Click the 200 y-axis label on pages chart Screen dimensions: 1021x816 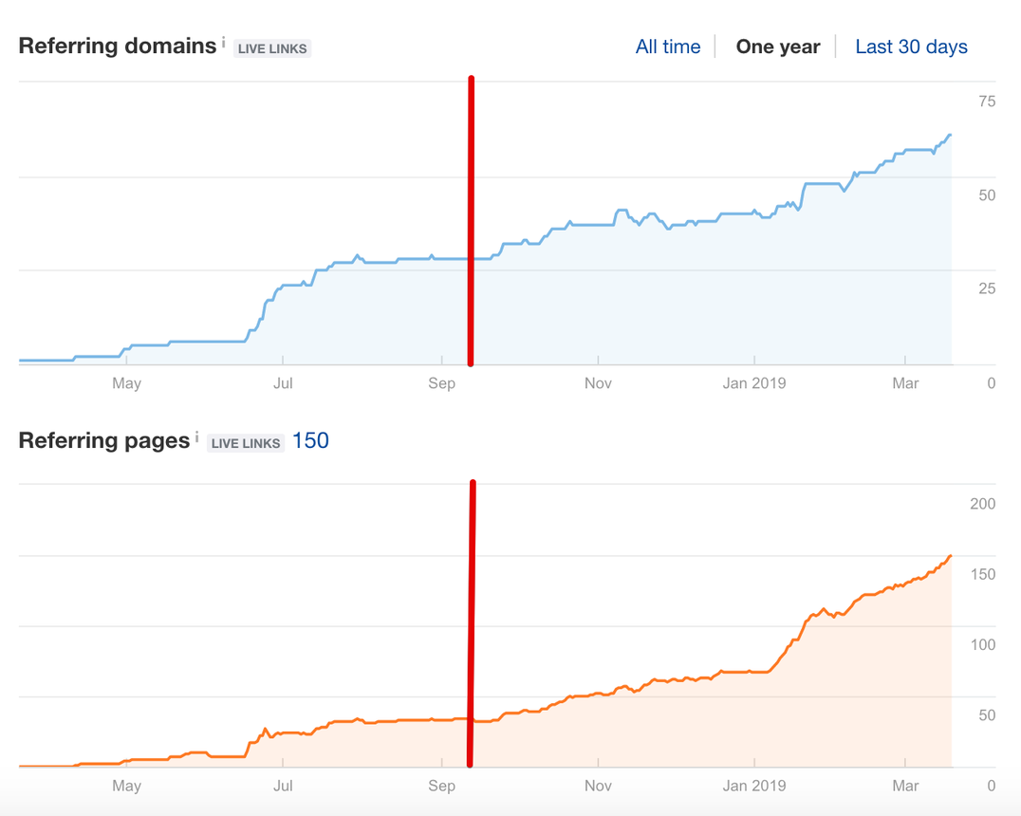983,504
